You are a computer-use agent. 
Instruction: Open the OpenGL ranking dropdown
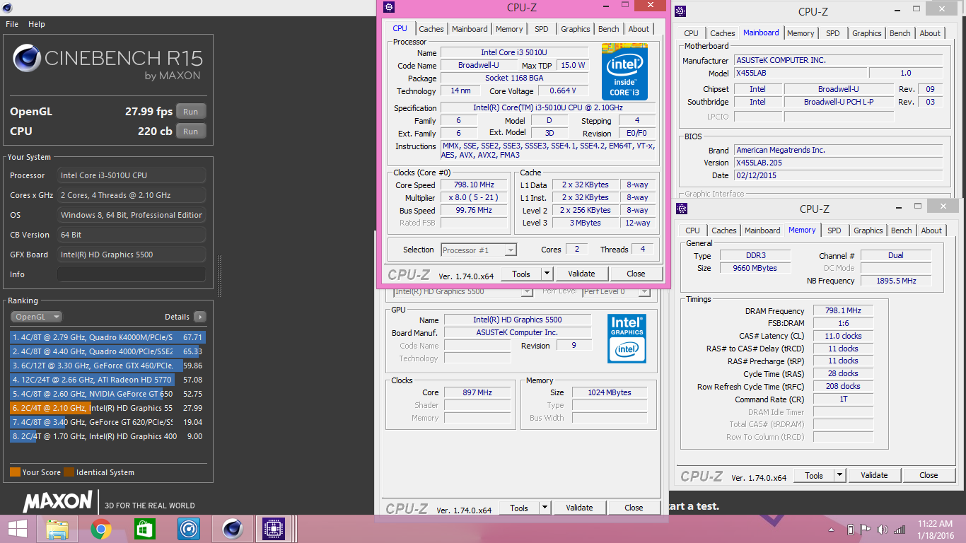[36, 317]
